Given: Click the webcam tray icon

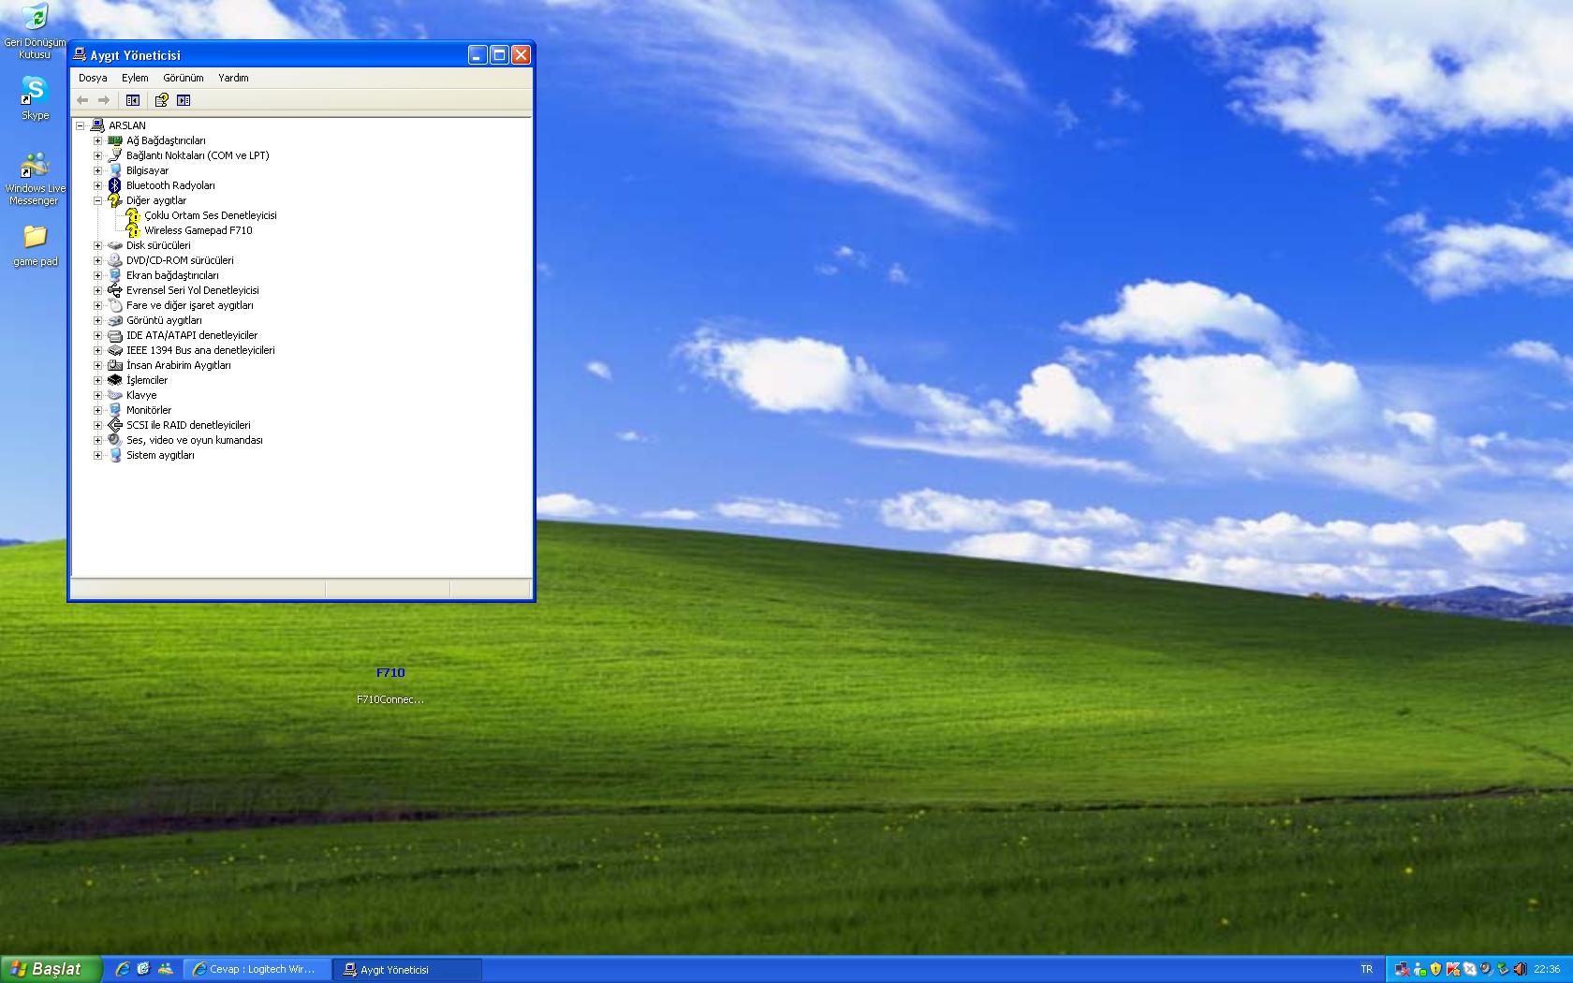Looking at the screenshot, I should pyautogui.click(x=1486, y=969).
